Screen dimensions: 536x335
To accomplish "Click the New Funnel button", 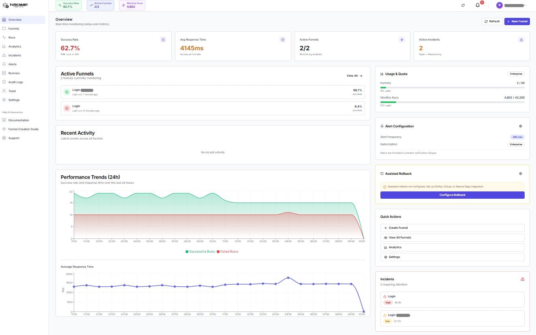I will click(517, 21).
